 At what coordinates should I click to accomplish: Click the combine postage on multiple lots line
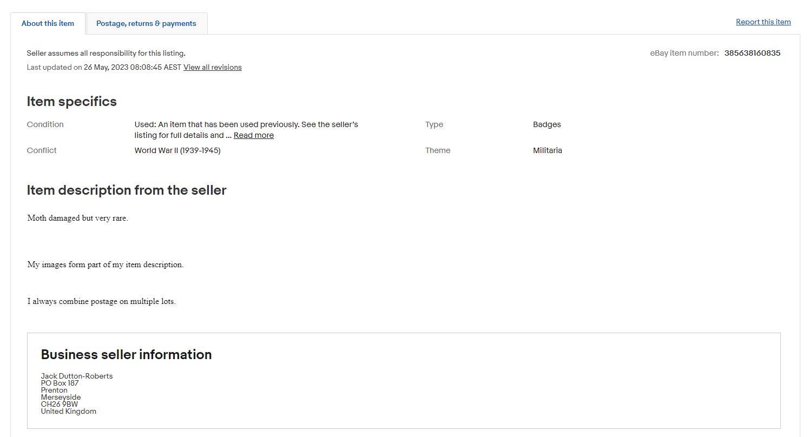tap(101, 302)
